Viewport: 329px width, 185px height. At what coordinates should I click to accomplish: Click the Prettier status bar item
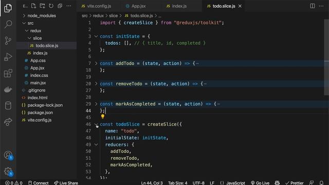294,183
